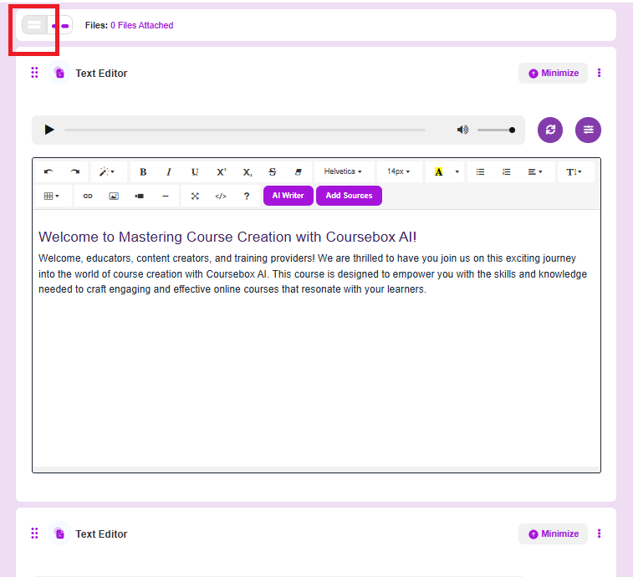Open the 0 Files Attached link
Viewport: 633px width, 577px height.
click(x=141, y=25)
